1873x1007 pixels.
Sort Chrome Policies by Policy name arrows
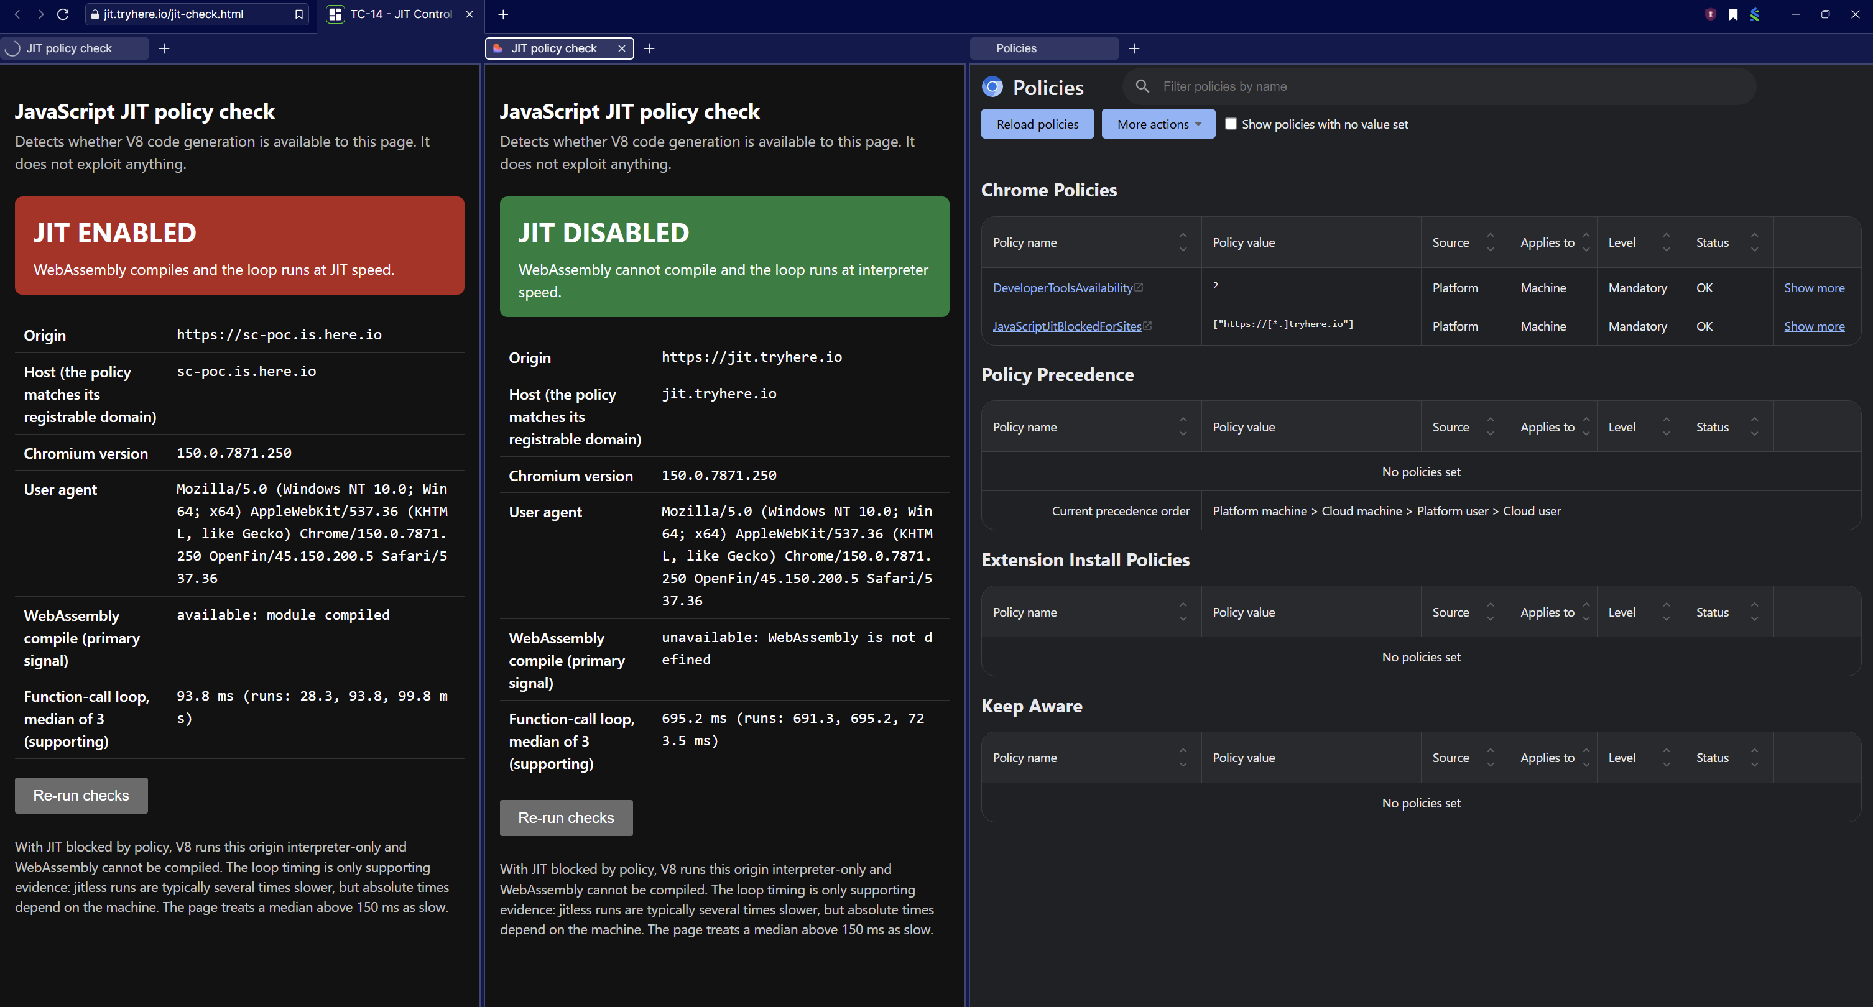[1183, 242]
